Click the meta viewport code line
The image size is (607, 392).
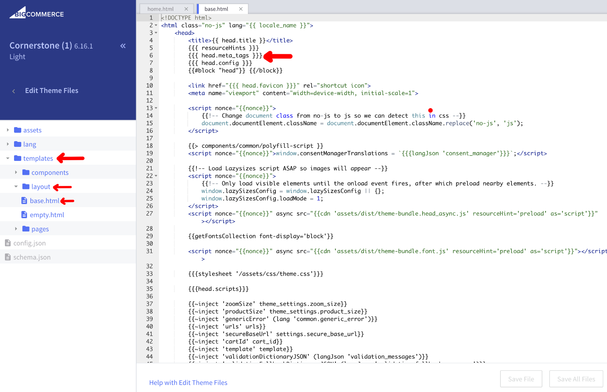(x=303, y=93)
